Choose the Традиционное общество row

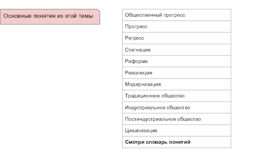coord(177,96)
